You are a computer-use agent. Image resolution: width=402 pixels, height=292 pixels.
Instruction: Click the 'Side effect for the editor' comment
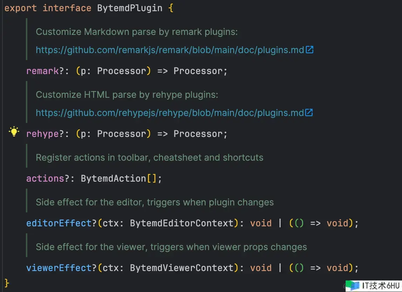click(154, 202)
